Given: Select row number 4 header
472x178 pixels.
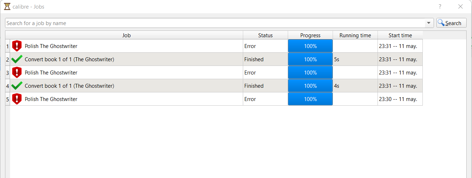Looking at the screenshot, I should 8,86.
